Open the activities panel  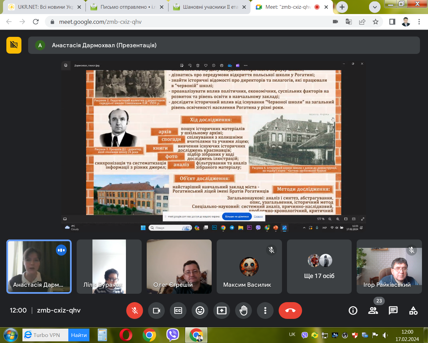tap(413, 311)
